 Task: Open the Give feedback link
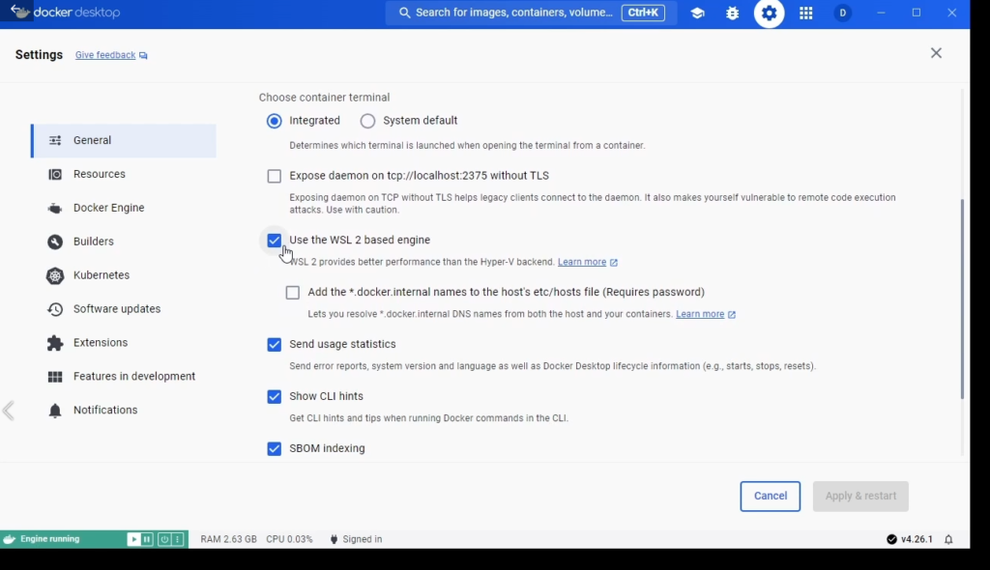coord(104,54)
